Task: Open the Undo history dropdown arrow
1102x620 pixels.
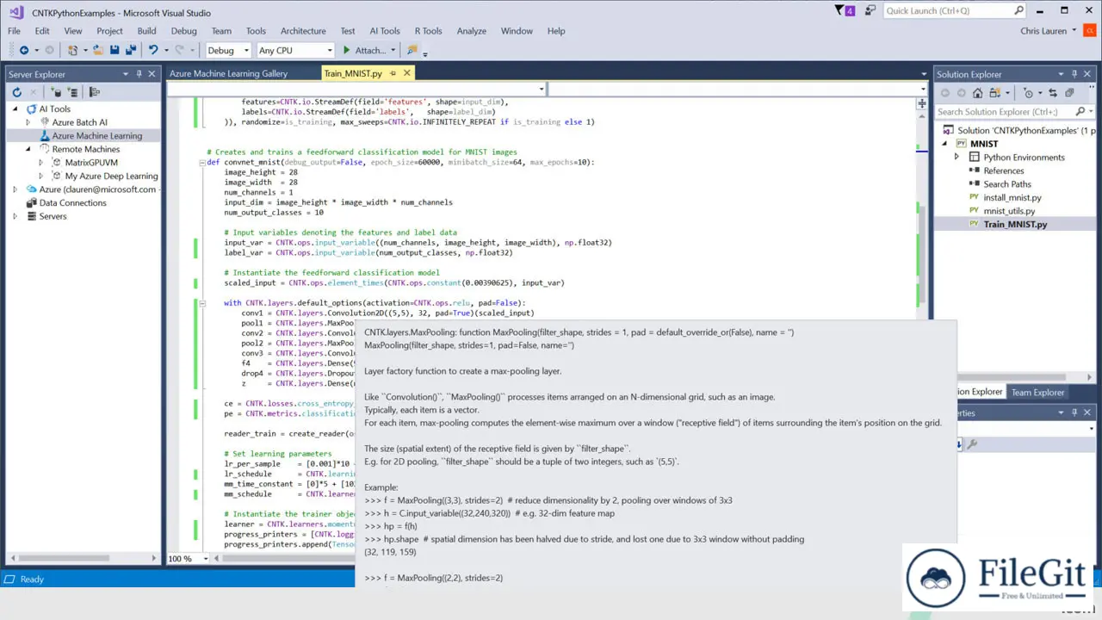Action: coord(165,51)
